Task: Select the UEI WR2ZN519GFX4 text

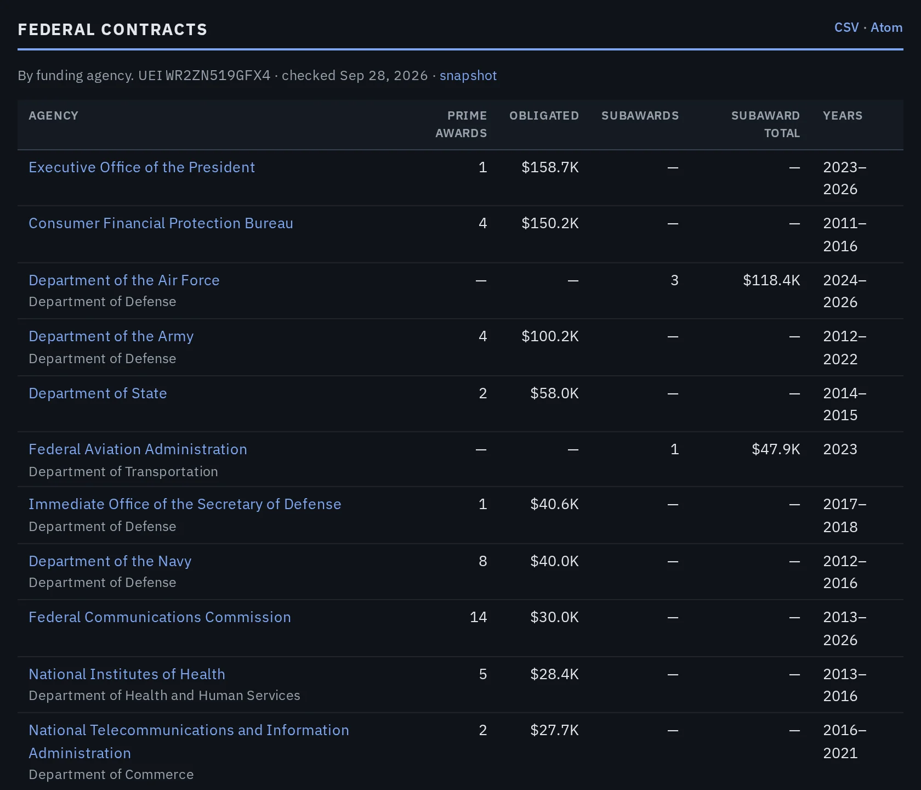Action: click(204, 75)
